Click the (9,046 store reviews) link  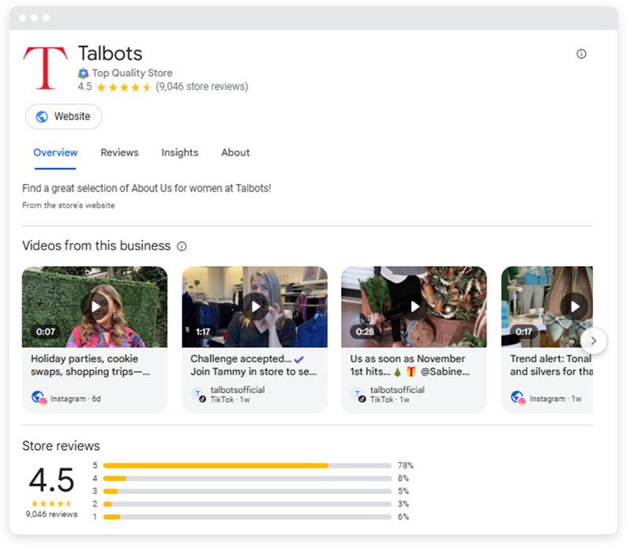click(x=202, y=87)
